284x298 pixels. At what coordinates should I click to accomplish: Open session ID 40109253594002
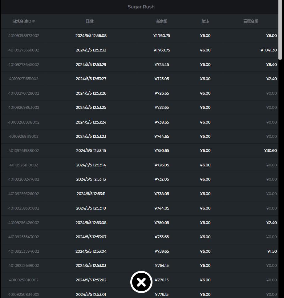pos(24,251)
